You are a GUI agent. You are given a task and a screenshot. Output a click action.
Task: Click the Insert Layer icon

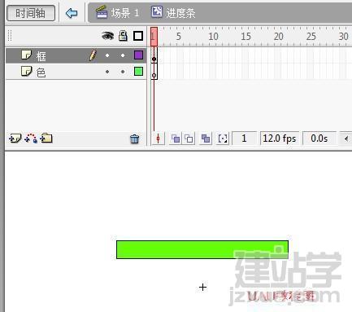point(15,138)
